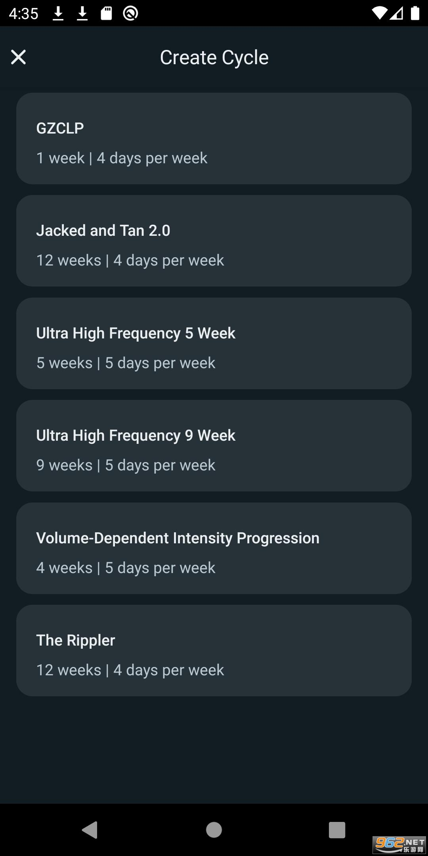Choose the Jacked and Tan 2.0 program
The image size is (428, 856).
(214, 241)
